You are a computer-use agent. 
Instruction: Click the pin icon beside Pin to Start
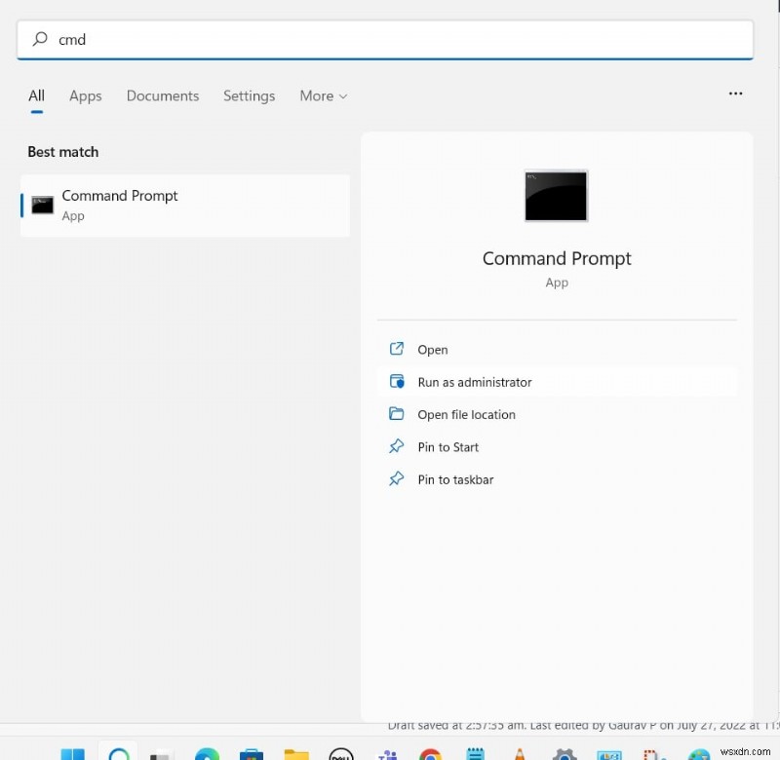click(397, 446)
